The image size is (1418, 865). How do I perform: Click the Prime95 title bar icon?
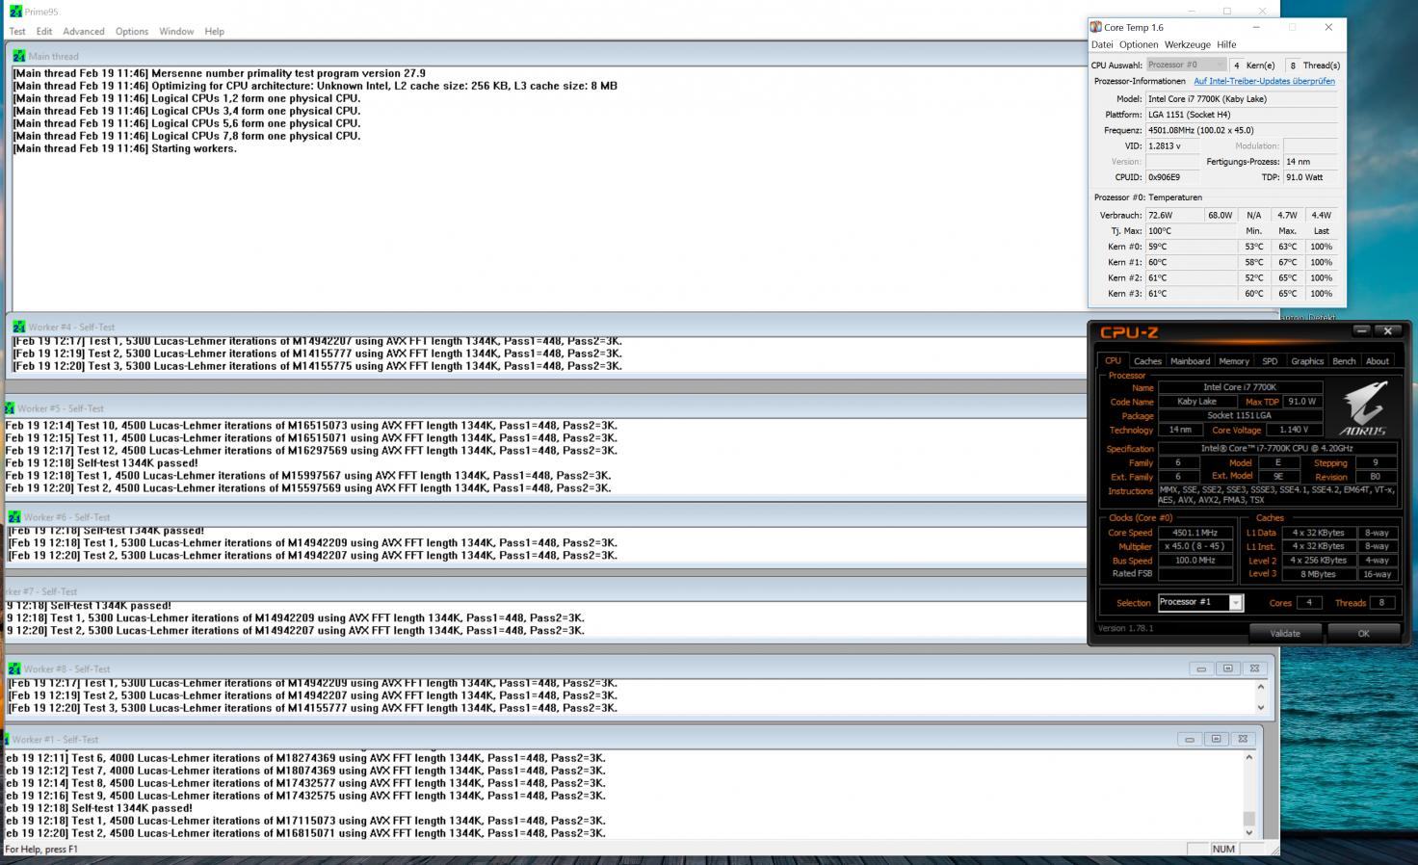pos(15,12)
